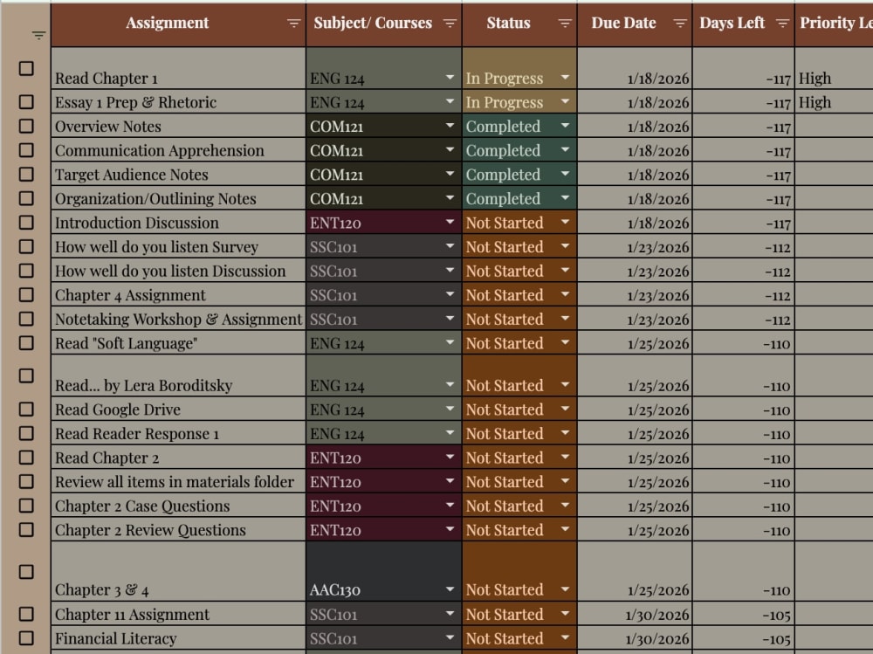Mark Introduction Discussion checkbox

point(26,223)
